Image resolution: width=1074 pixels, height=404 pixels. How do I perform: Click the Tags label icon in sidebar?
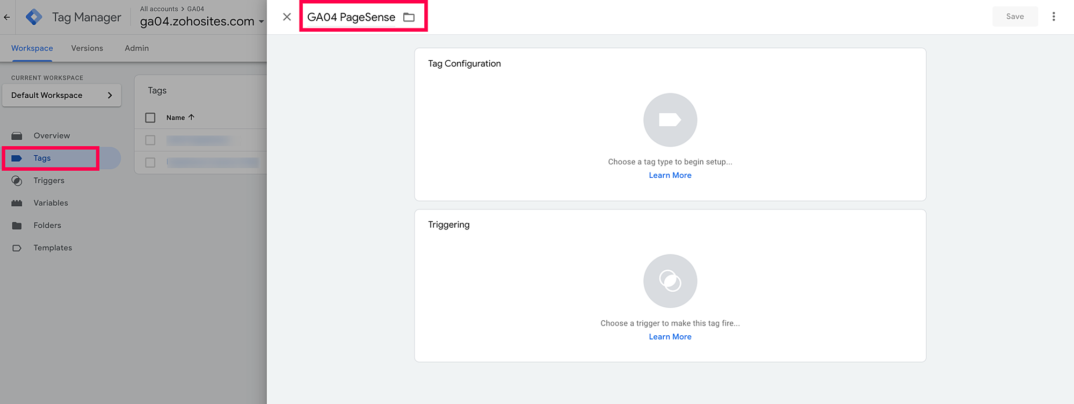[x=17, y=158]
